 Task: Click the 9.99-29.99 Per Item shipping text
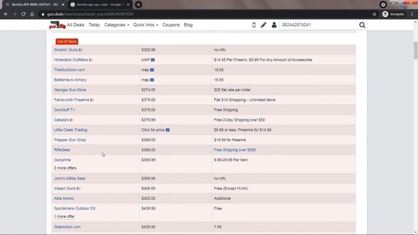click(x=231, y=160)
